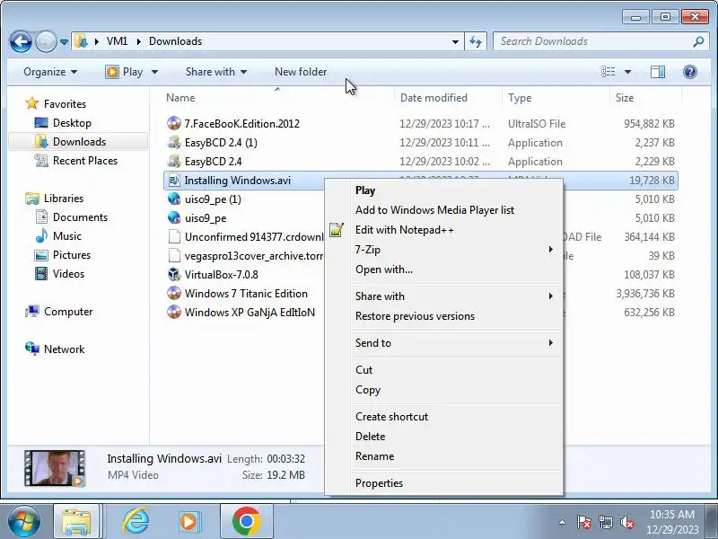718x539 pixels.
Task: Select the Unconfirmed 914377.crdownload file icon
Action: pyautogui.click(x=174, y=236)
